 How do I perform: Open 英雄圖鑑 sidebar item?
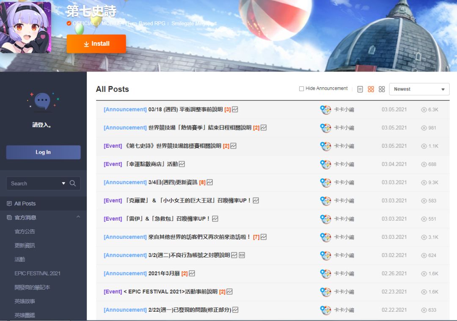pyautogui.click(x=25, y=315)
